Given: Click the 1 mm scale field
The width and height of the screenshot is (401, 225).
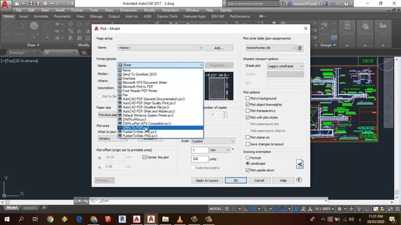Looking at the screenshot, I should [199, 150].
